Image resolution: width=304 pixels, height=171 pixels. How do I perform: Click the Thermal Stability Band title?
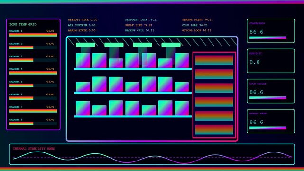tap(34, 149)
